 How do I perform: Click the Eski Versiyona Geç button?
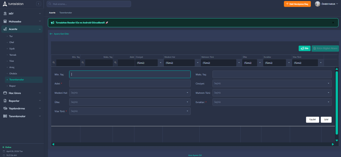tap(297, 4)
